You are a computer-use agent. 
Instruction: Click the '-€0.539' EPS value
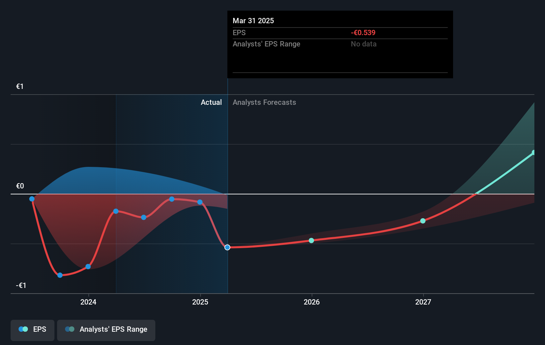pyautogui.click(x=363, y=33)
